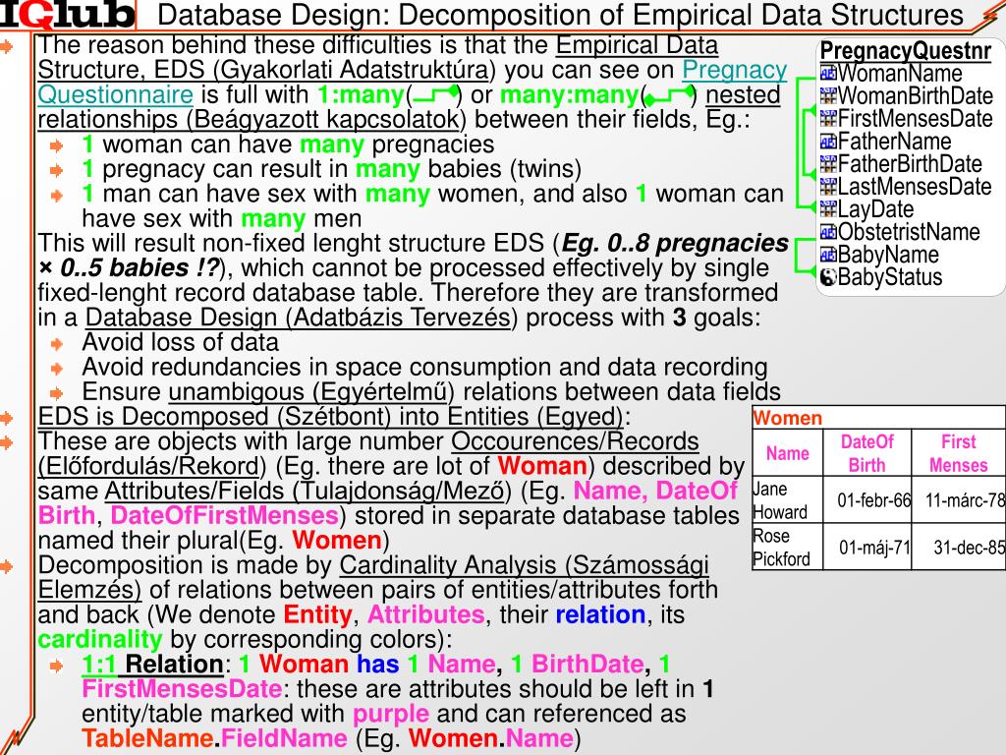Click the LastMensesDate field icon
Image resolution: width=1006 pixels, height=755 pixels.
click(828, 186)
